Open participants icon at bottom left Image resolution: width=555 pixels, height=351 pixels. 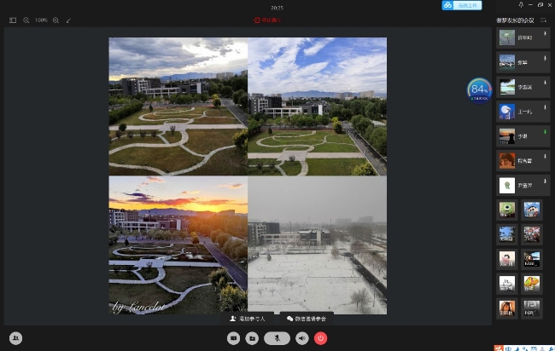[x=15, y=338]
